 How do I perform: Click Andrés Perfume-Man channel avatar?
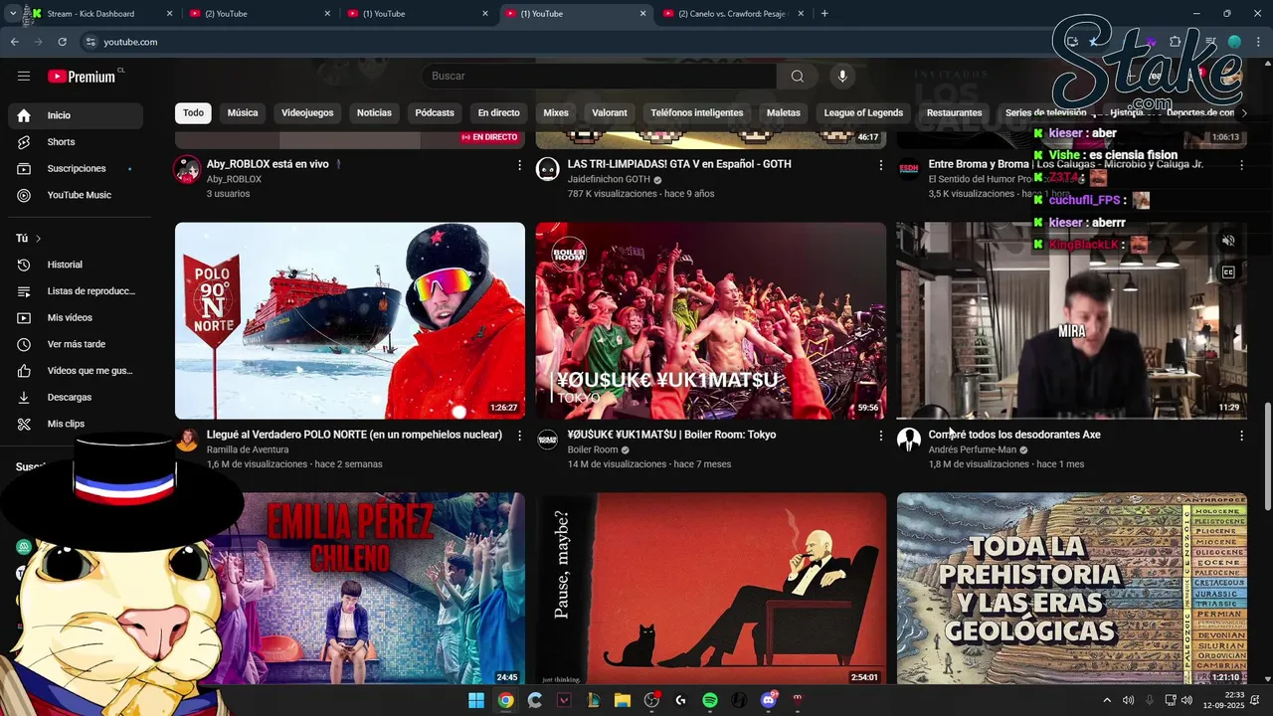909,440
